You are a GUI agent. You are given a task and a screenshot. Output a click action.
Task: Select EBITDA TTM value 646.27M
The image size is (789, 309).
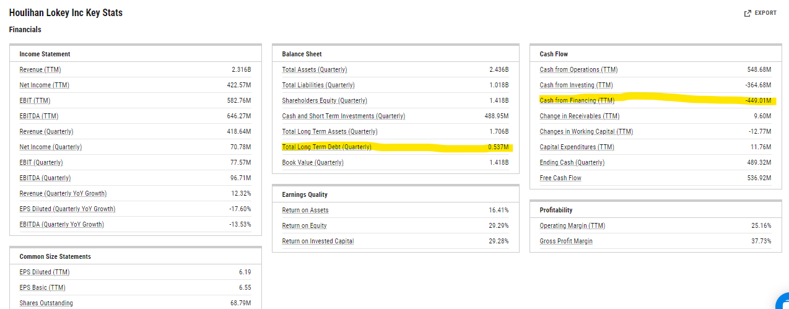click(x=239, y=116)
